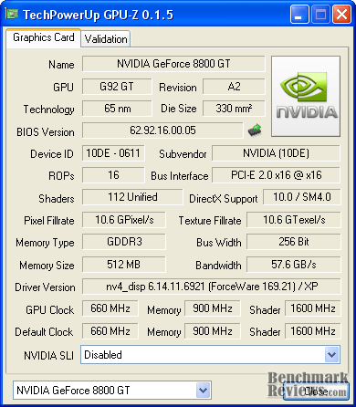Click the Close button at bottom

tap(317, 391)
